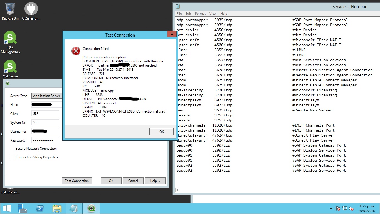Viewport: 380px width, 214px height.
Task: Click the Sapgw00 line in Notepad
Action: point(261,145)
